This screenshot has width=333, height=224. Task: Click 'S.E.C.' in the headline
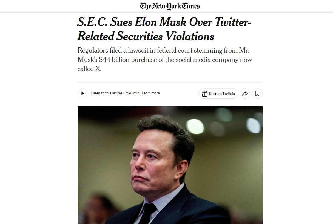tap(92, 22)
